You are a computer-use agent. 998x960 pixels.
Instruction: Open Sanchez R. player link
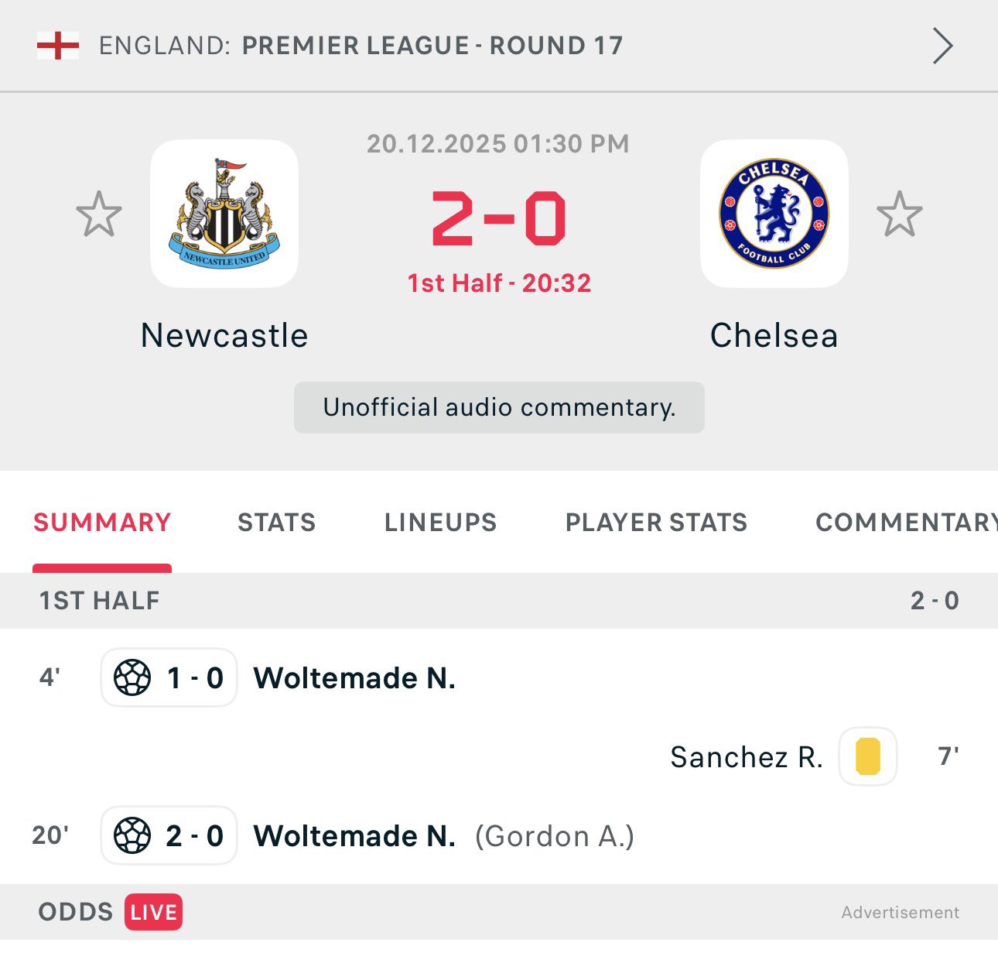(x=746, y=757)
